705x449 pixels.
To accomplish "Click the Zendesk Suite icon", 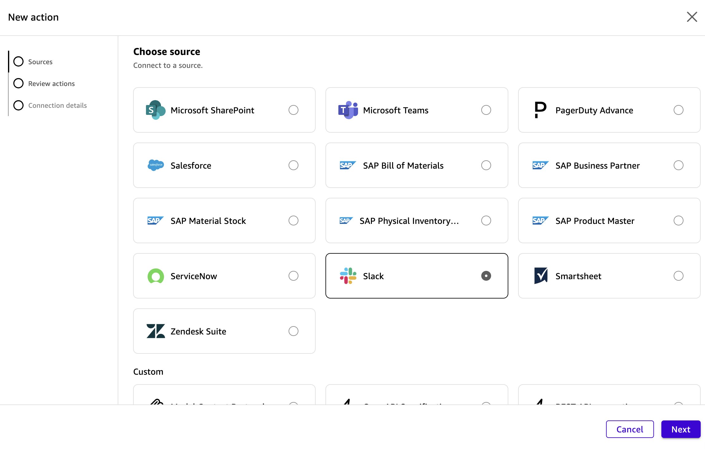I will click(155, 331).
